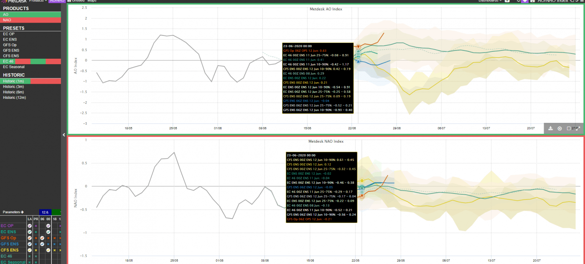The image size is (585, 264).
Task: Click the Parameters arrow link
Action: (13, 212)
